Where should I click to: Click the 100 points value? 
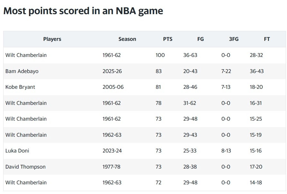(x=160, y=55)
